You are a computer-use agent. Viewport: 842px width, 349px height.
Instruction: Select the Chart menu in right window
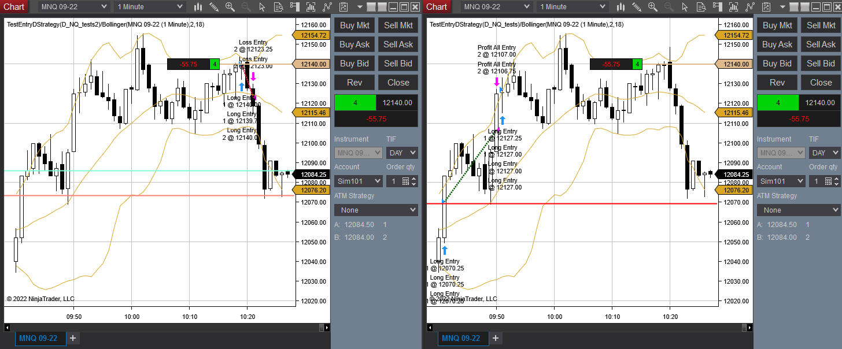[437, 7]
